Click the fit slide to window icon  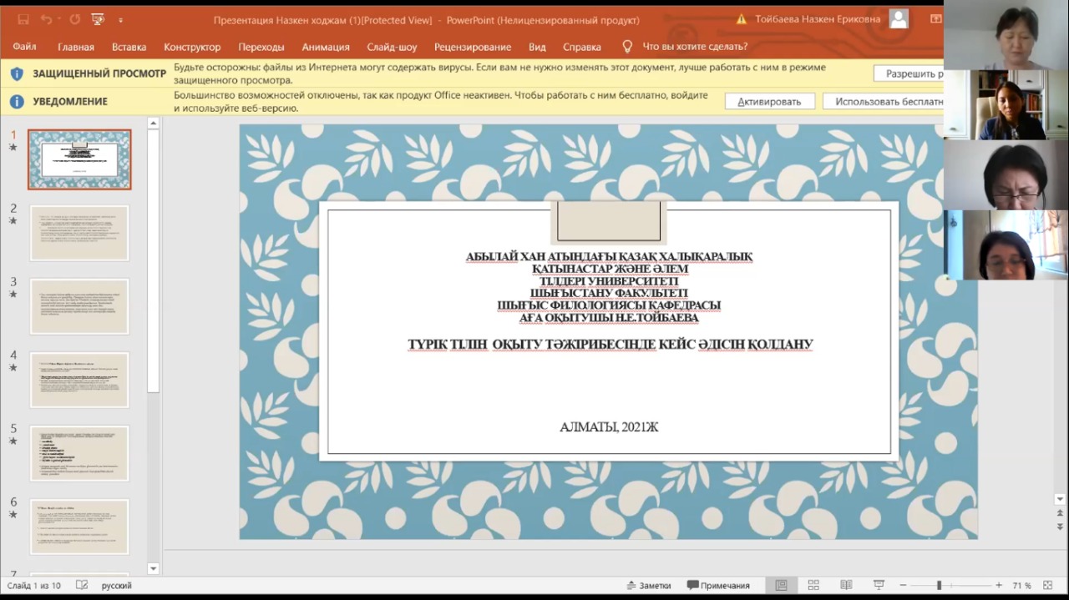click(1047, 585)
